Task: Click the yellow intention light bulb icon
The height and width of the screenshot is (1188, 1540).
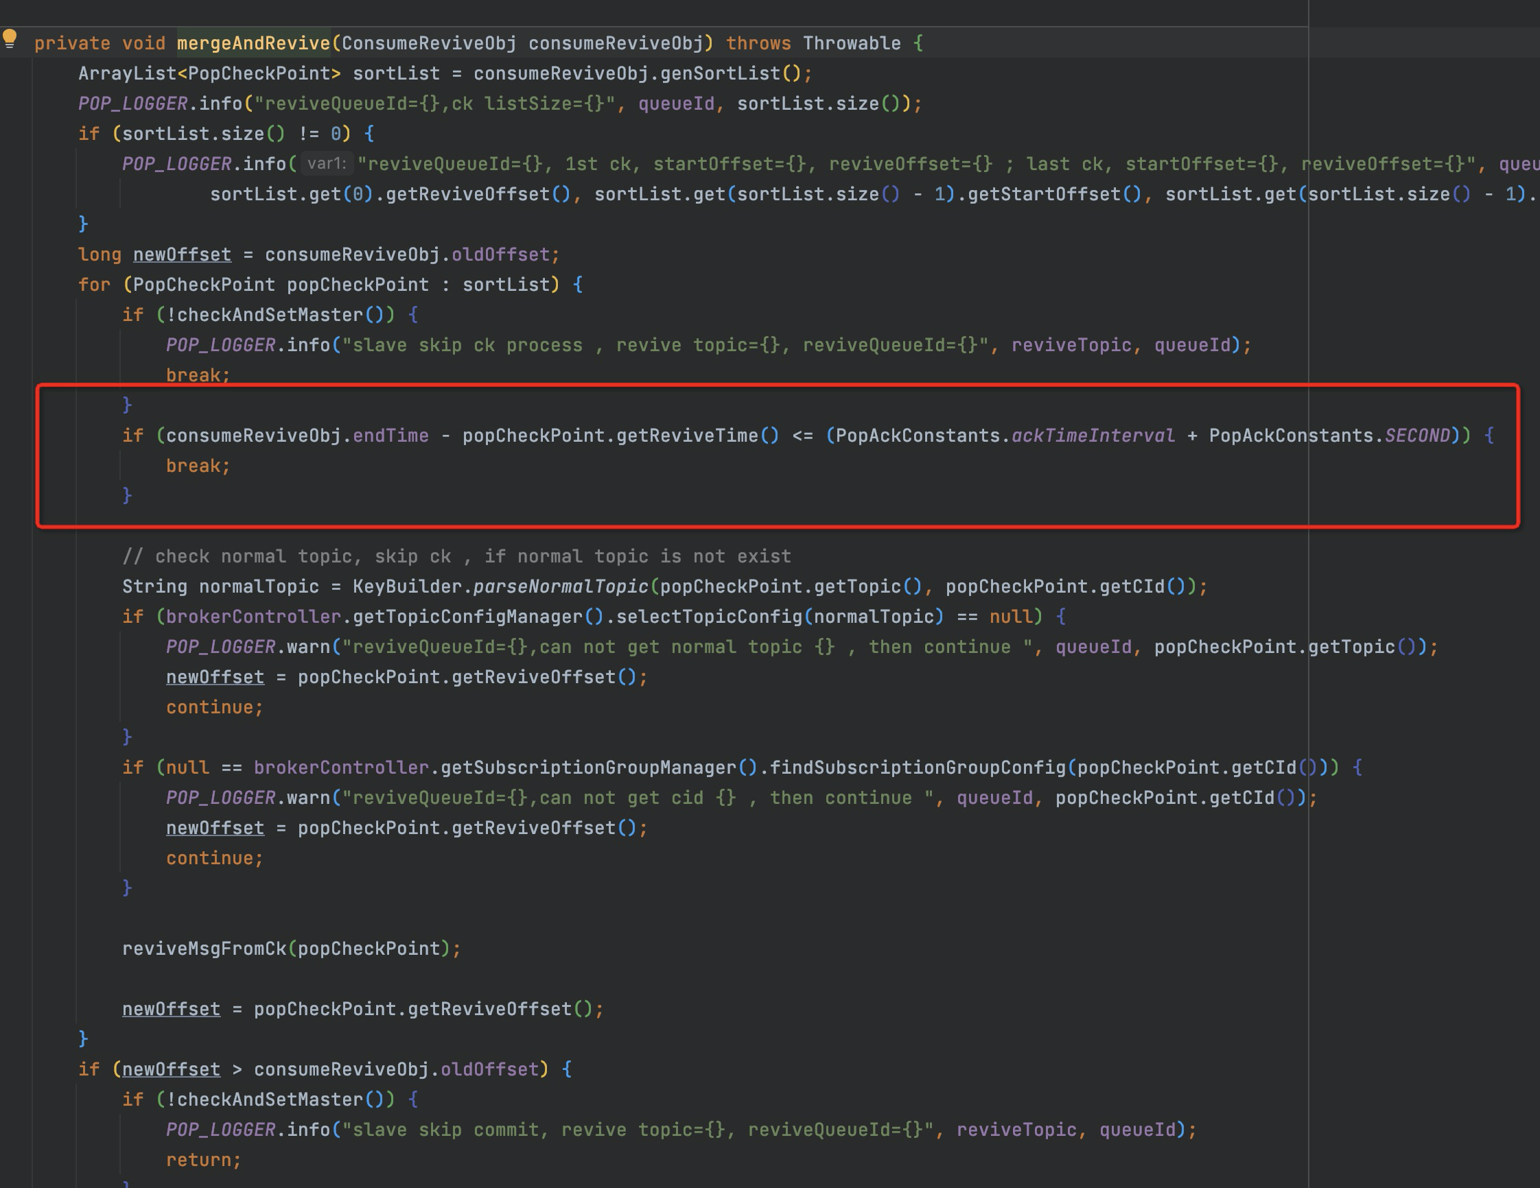Action: pos(10,38)
